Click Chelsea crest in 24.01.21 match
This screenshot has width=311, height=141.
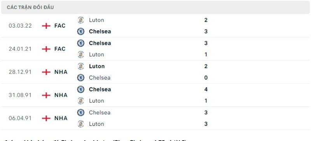click(x=81, y=43)
